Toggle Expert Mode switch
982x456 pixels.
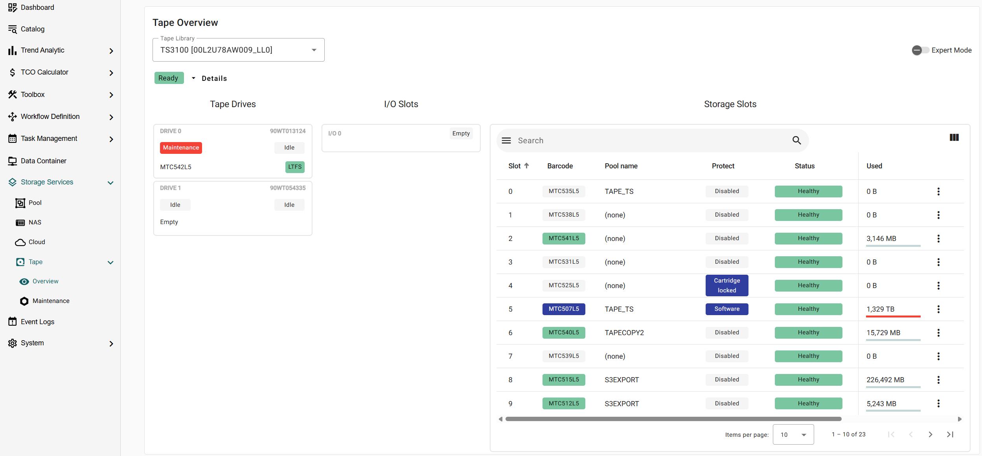920,50
